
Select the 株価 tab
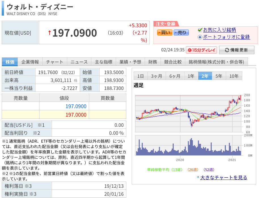[x=10, y=62]
